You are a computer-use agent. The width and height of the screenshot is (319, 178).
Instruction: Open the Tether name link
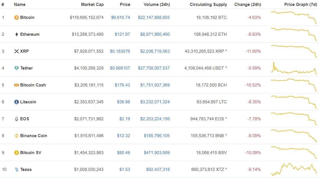[x=26, y=68]
